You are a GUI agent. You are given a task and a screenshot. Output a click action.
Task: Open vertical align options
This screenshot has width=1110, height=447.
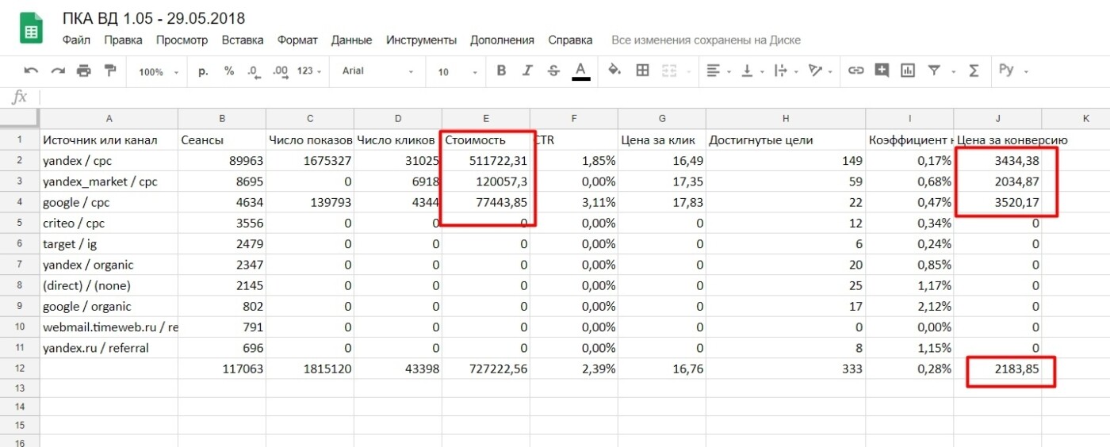751,71
